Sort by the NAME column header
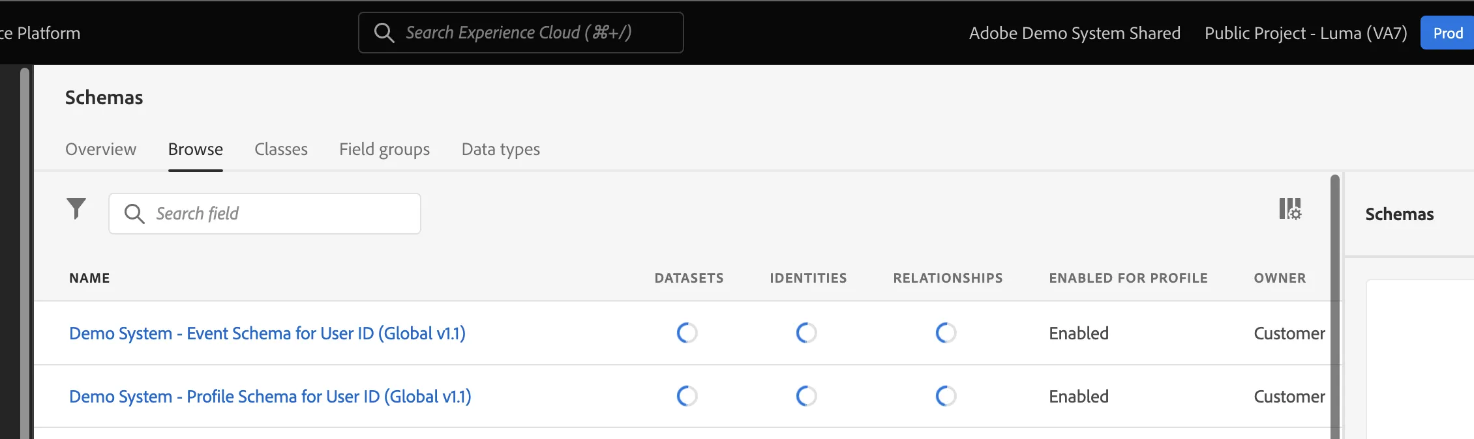 (x=89, y=278)
